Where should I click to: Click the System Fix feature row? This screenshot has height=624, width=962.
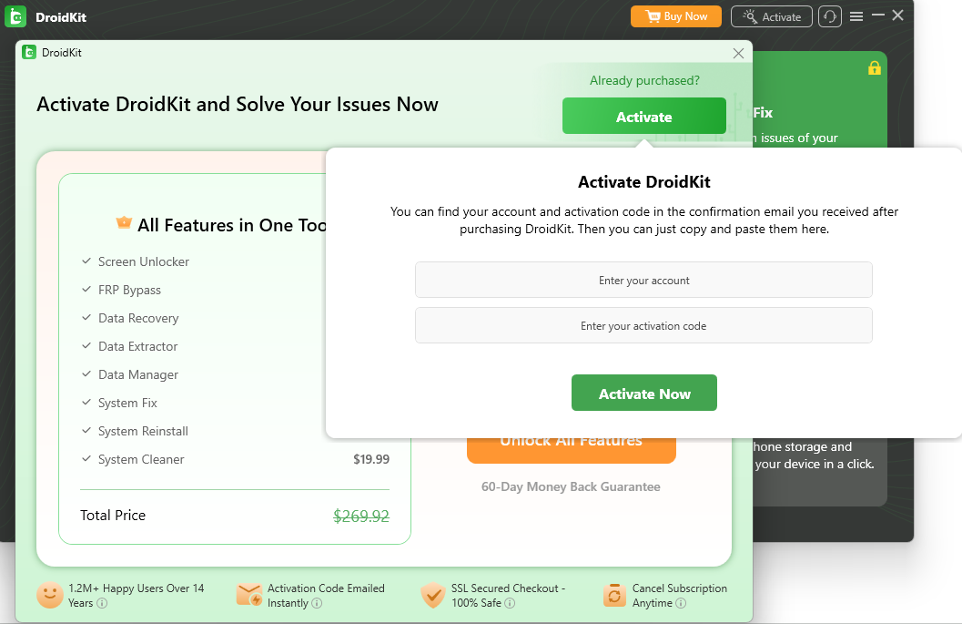pos(235,403)
